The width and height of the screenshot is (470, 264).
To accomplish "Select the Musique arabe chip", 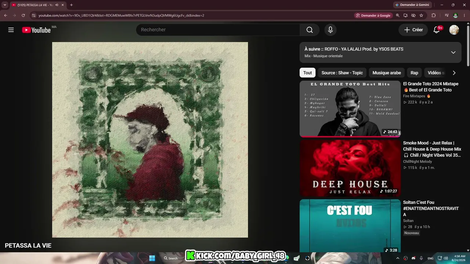I will (387, 73).
